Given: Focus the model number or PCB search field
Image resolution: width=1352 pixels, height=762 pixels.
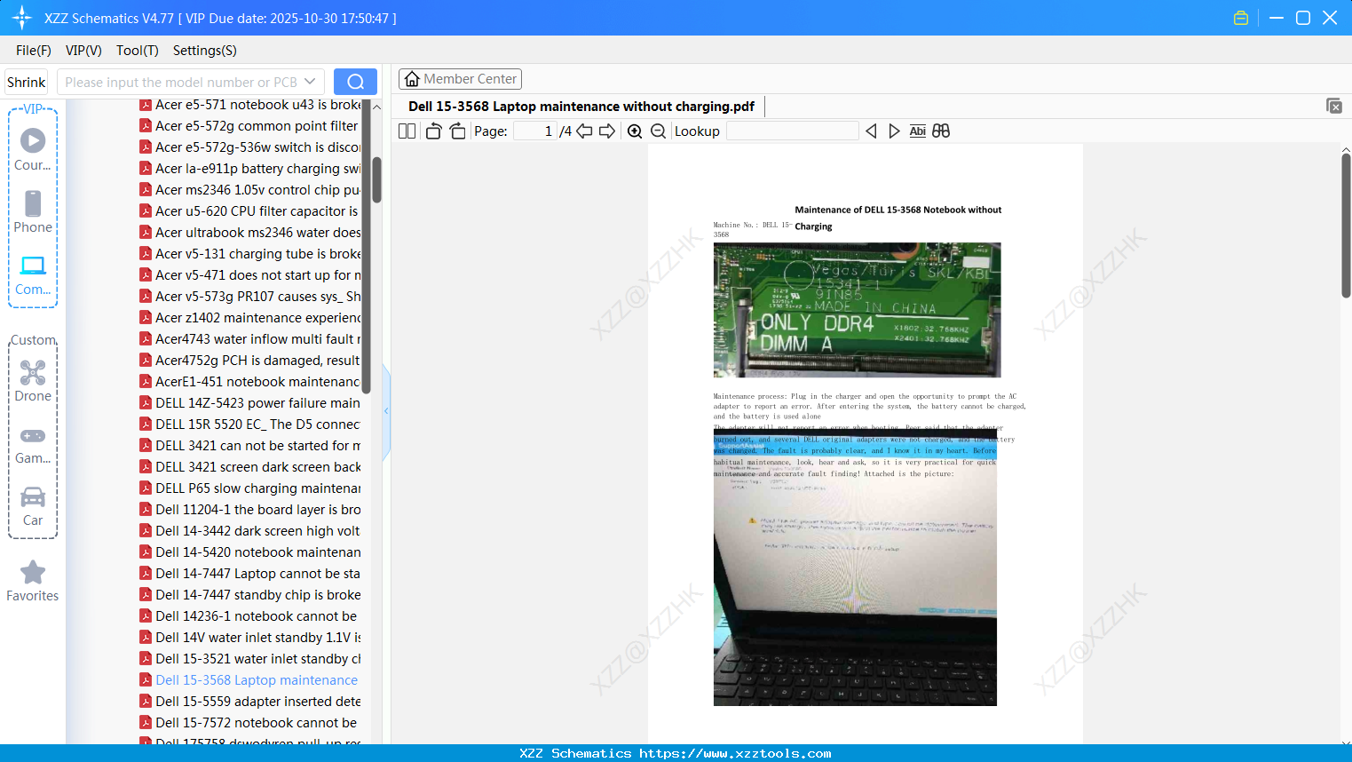Looking at the screenshot, I should [181, 82].
